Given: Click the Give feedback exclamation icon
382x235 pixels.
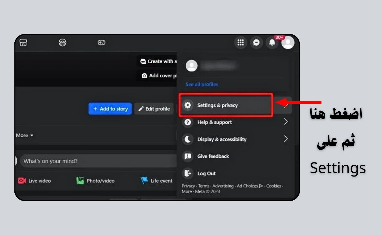Looking at the screenshot, I should 187,156.
